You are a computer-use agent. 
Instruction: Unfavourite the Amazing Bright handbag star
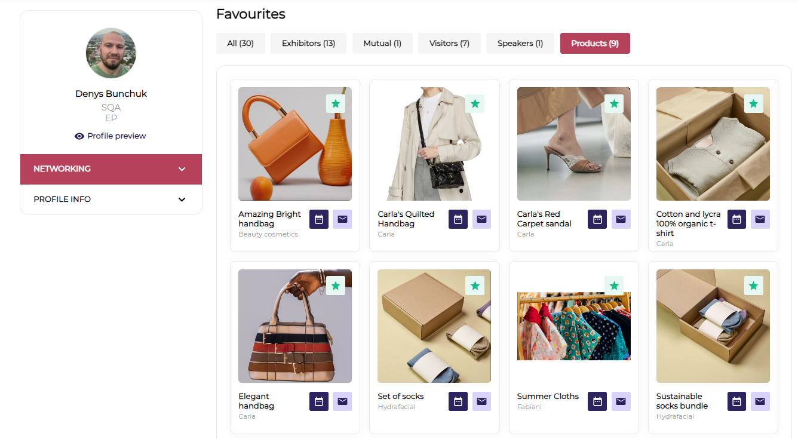[336, 103]
